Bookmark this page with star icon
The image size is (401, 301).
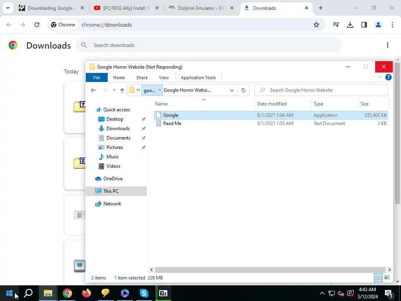pyautogui.click(x=316, y=25)
